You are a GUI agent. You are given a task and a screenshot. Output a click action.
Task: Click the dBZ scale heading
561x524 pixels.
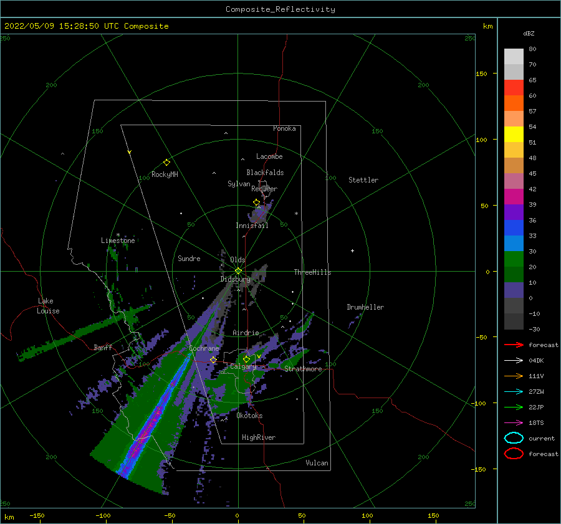point(529,33)
